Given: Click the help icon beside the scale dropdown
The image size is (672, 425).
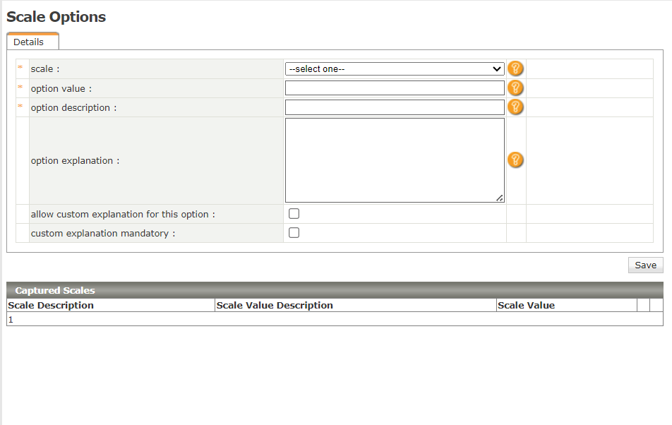Looking at the screenshot, I should pos(515,69).
